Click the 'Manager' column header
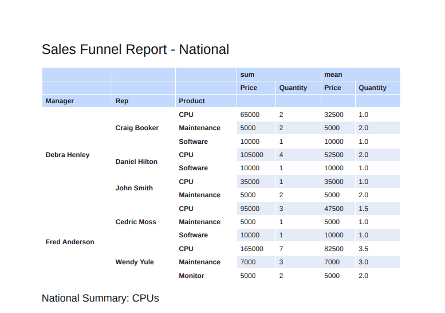This screenshot has width=445, height=313. (77, 101)
